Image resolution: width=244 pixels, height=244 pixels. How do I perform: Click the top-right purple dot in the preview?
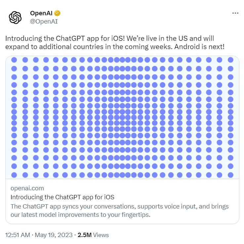[230, 60]
